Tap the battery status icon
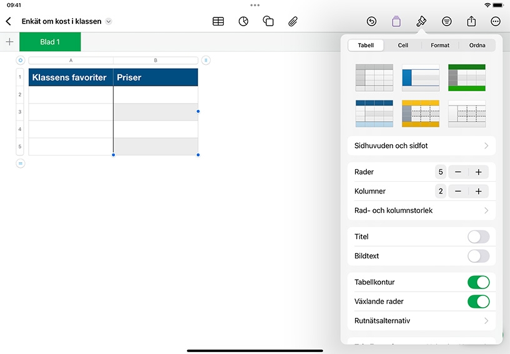Viewport: 510px width, 354px height. point(498,5)
